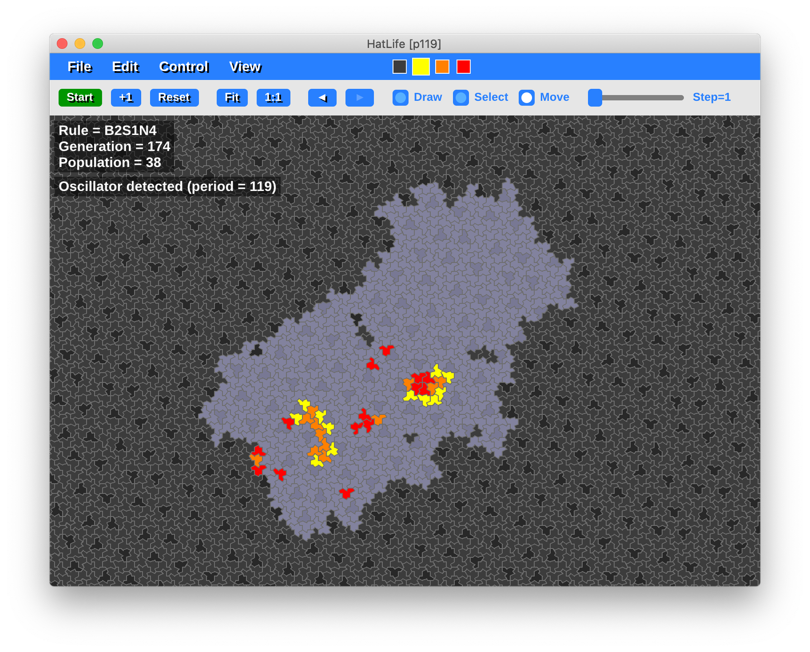
Task: Click the Generation = 174 readout
Action: tap(115, 146)
